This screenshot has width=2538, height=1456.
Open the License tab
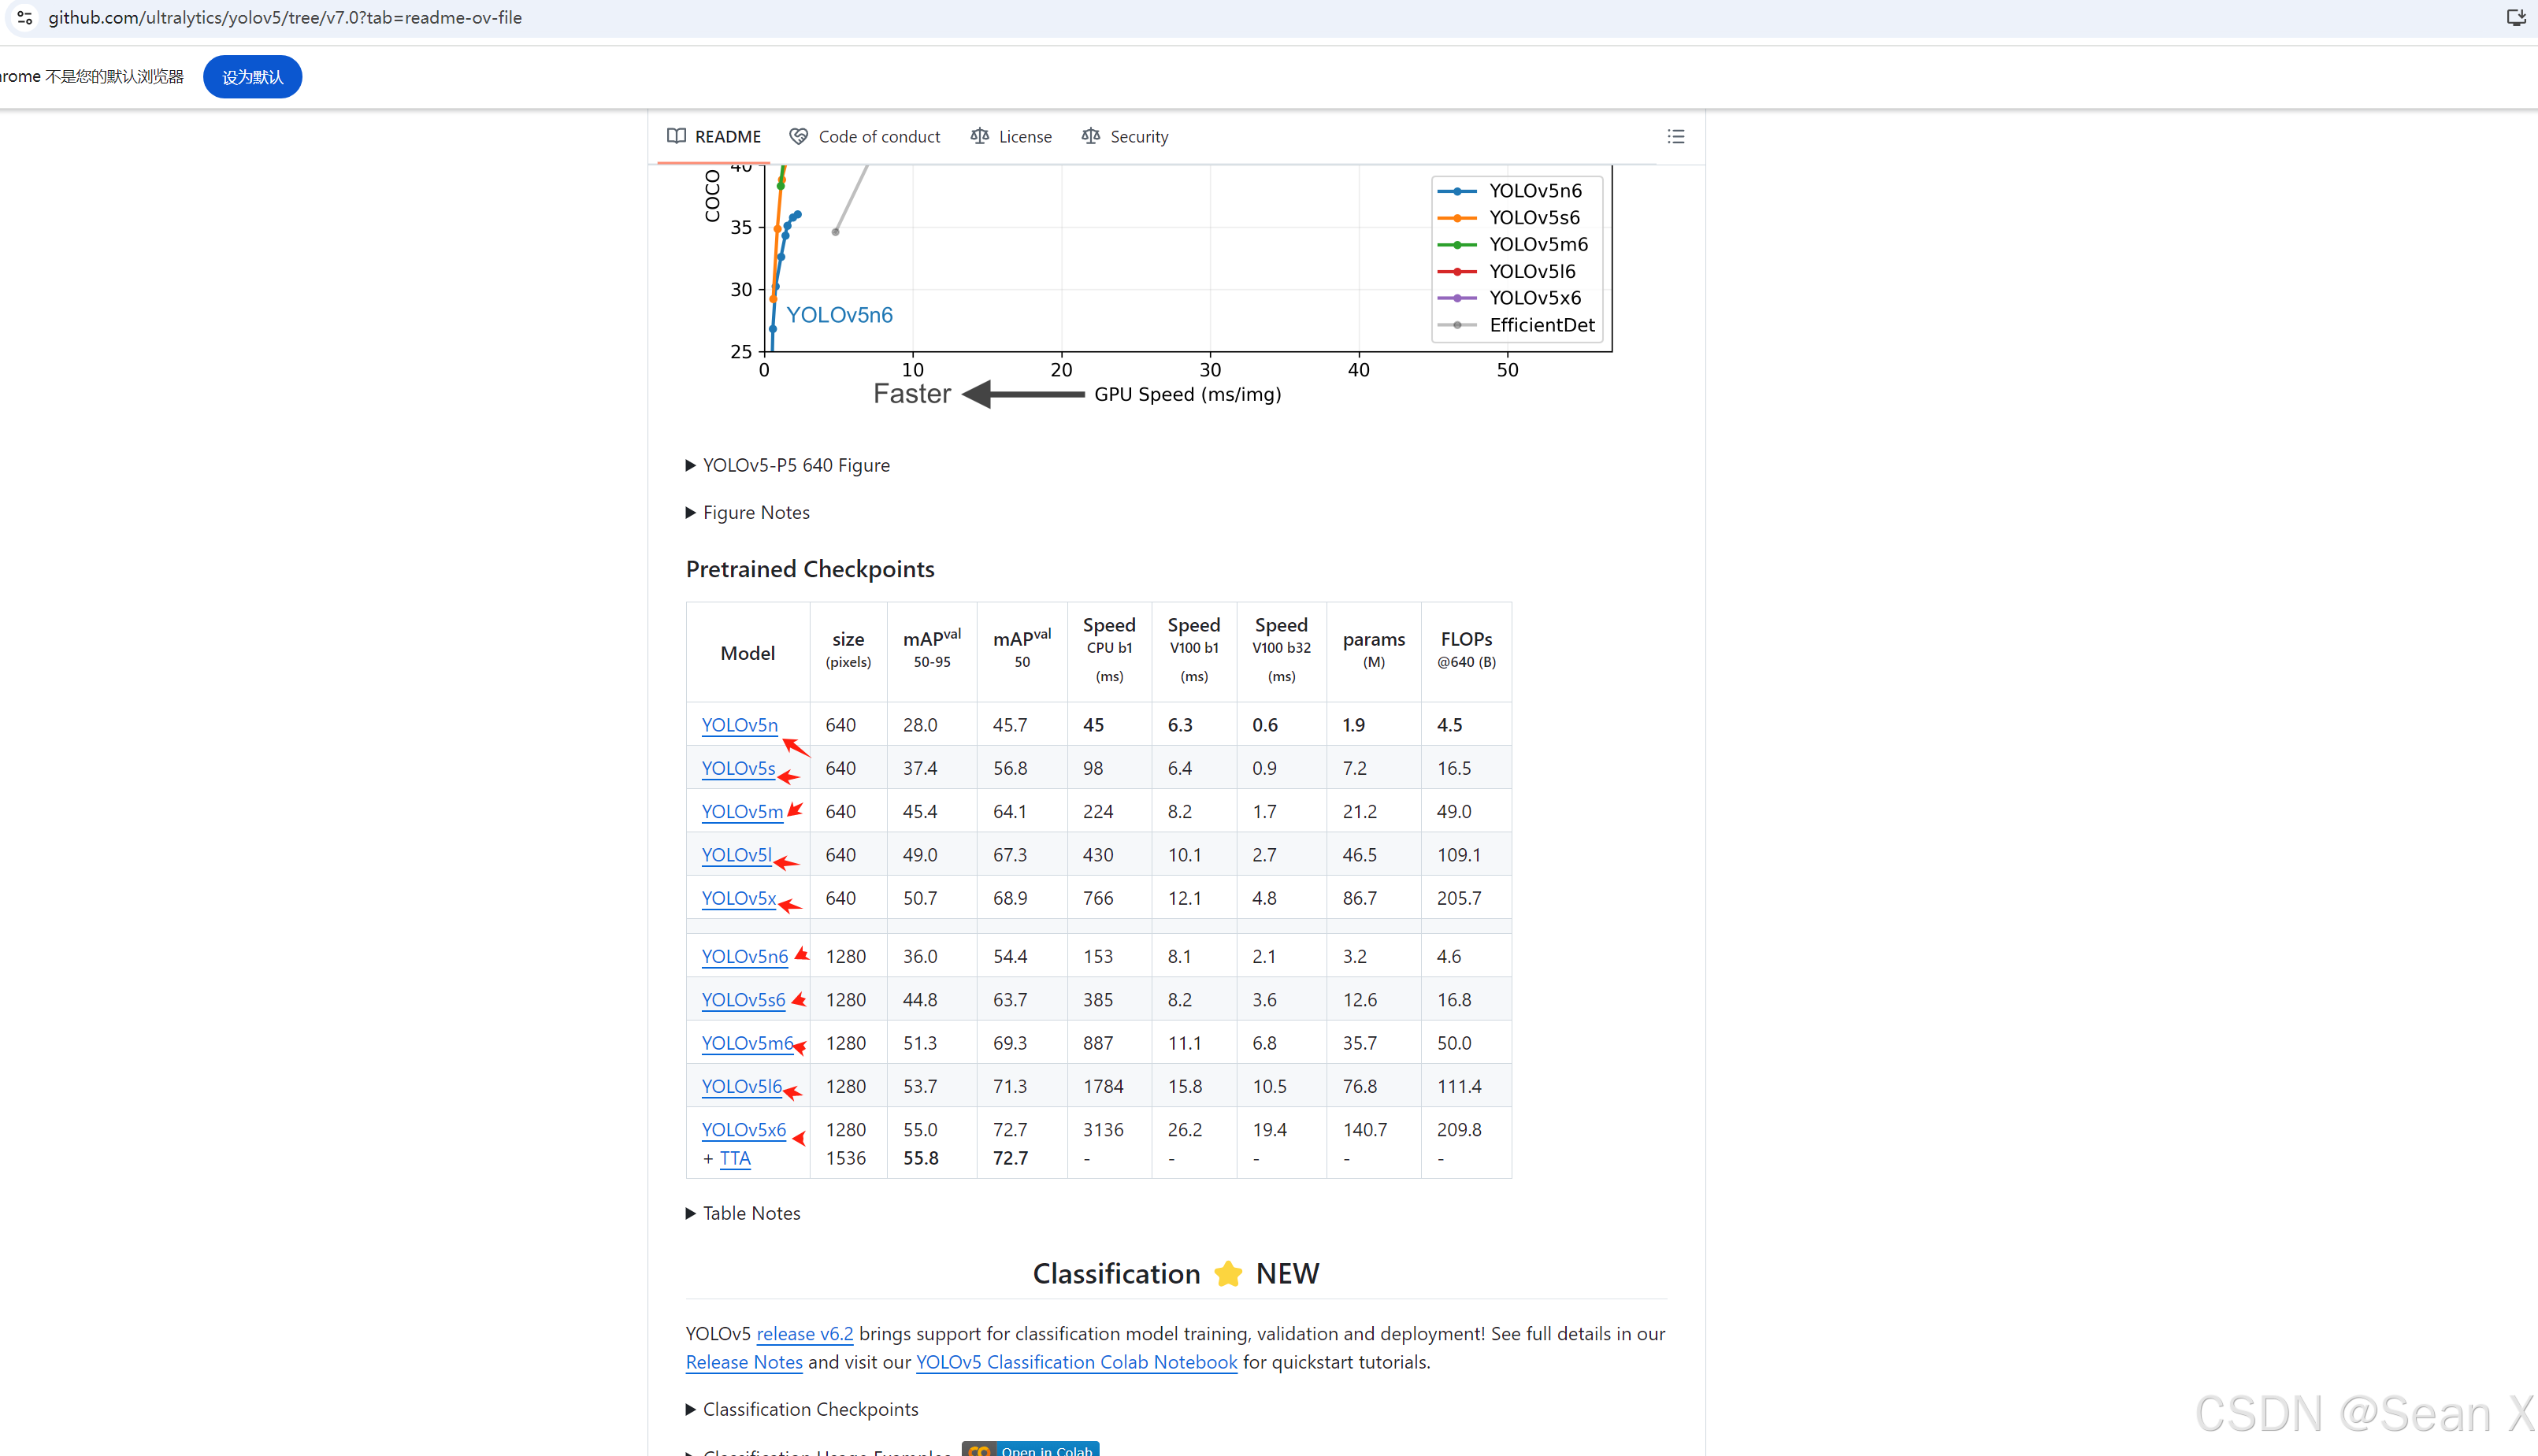tap(1011, 137)
